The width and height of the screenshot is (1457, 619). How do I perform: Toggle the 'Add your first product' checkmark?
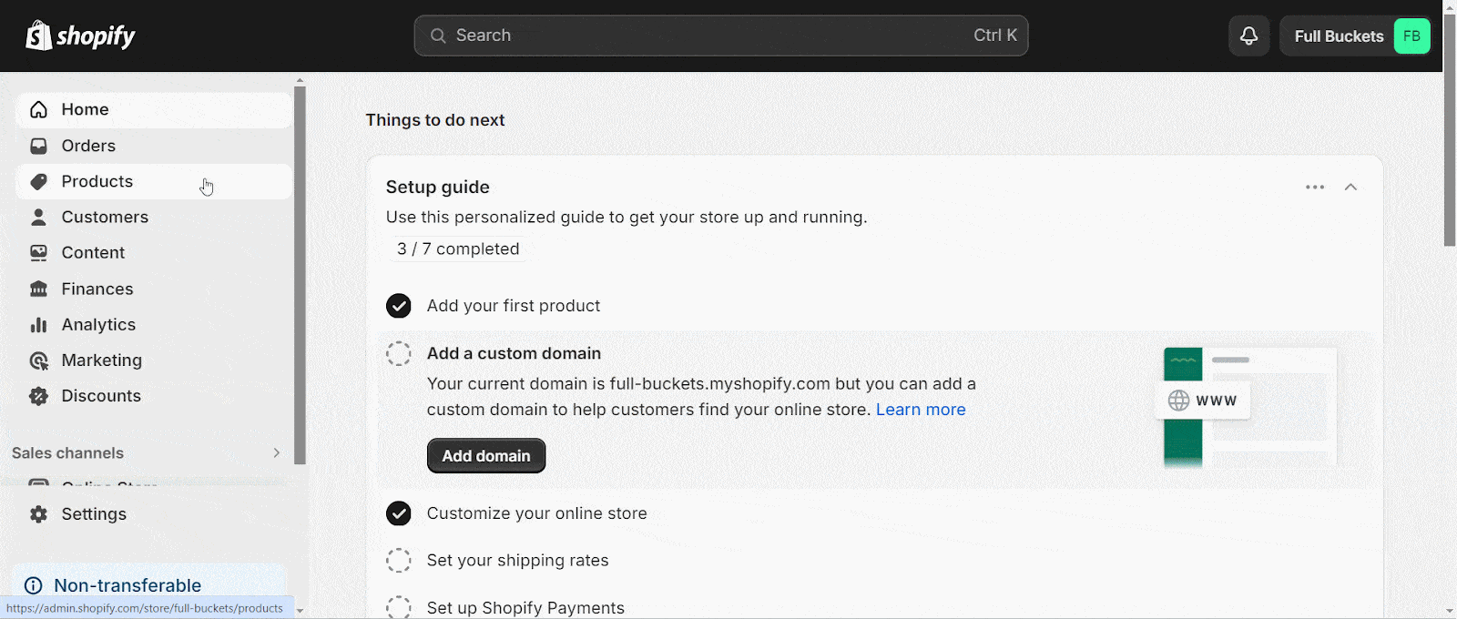pos(399,306)
